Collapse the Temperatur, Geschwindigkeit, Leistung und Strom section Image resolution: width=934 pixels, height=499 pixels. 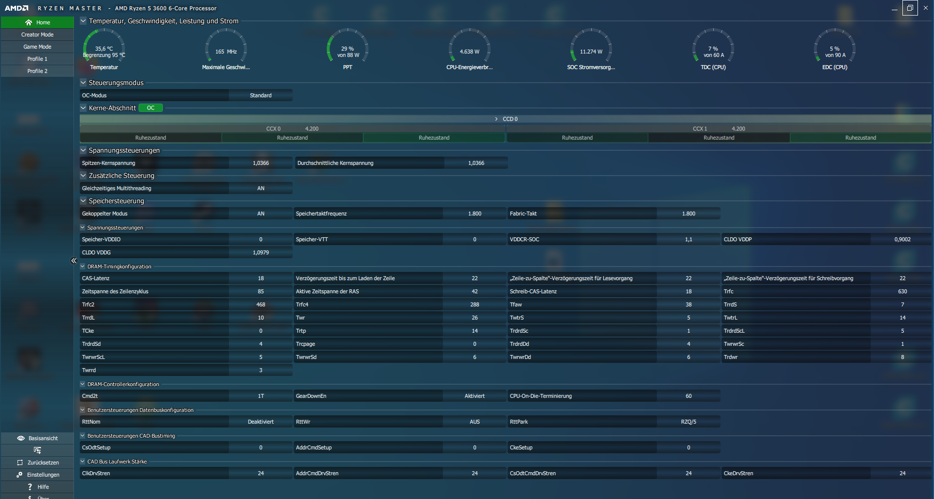click(83, 21)
